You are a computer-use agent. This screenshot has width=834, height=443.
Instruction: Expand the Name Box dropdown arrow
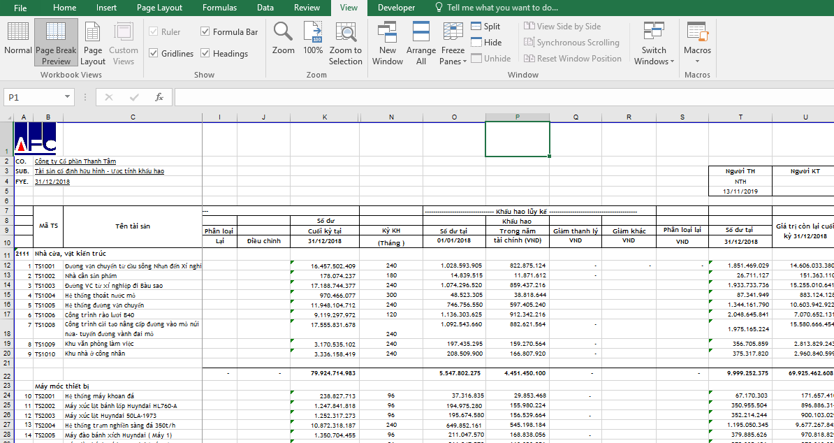pyautogui.click(x=68, y=97)
